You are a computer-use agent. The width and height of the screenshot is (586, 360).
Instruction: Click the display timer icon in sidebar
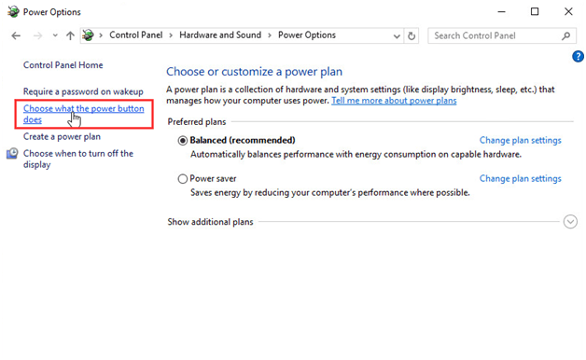point(12,154)
